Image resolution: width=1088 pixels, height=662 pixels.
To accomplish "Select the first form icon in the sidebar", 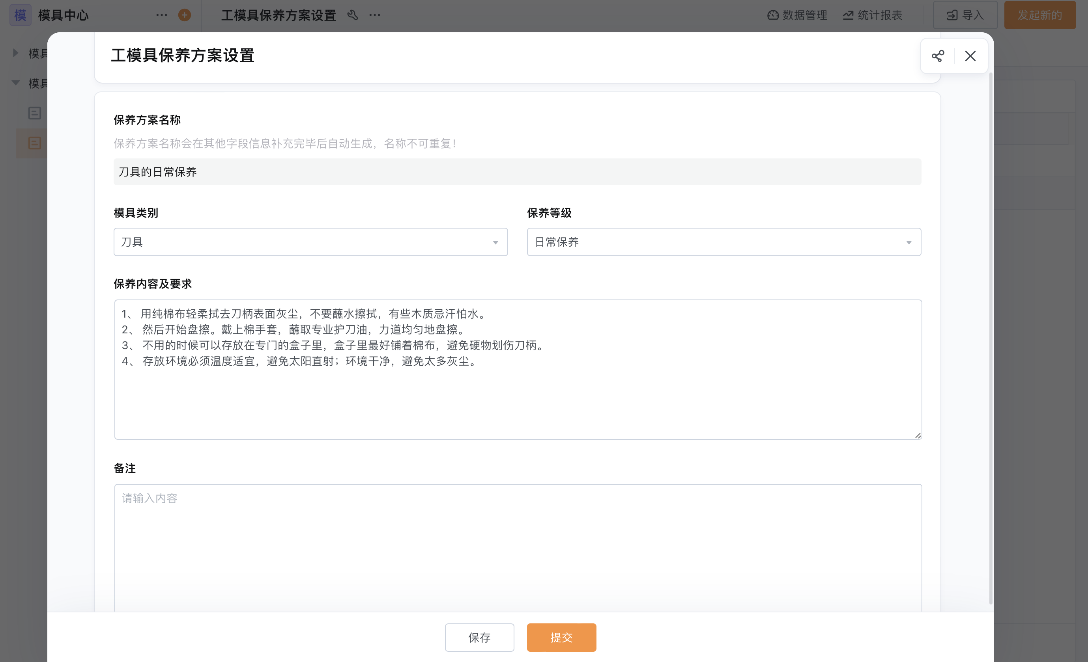I will click(x=34, y=113).
